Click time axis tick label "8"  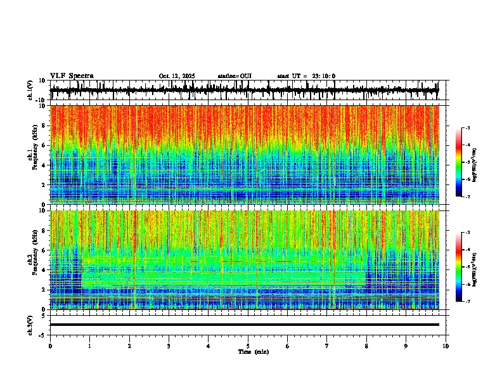[366, 346]
